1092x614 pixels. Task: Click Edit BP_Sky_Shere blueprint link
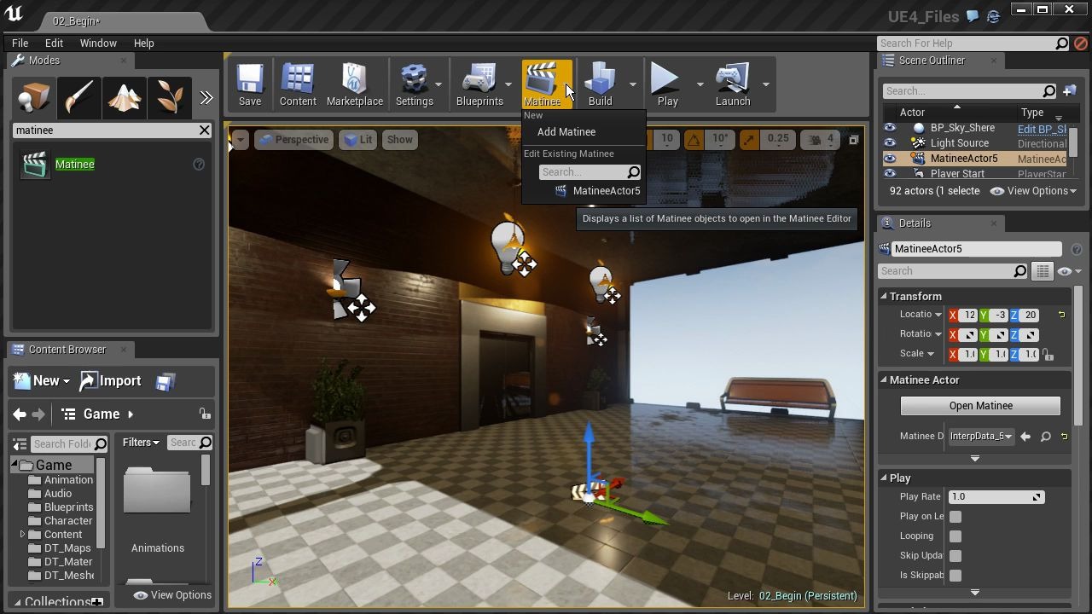coord(1042,129)
